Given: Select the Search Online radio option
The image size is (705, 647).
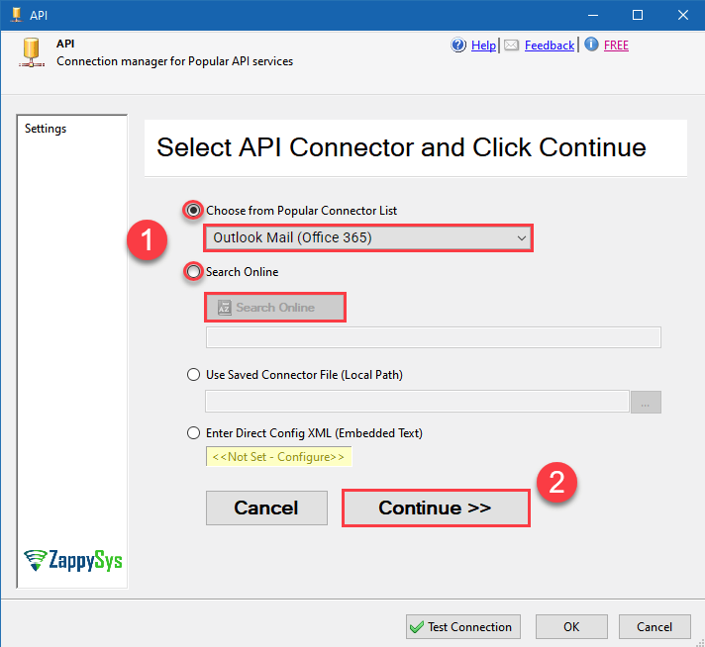Looking at the screenshot, I should coord(193,272).
